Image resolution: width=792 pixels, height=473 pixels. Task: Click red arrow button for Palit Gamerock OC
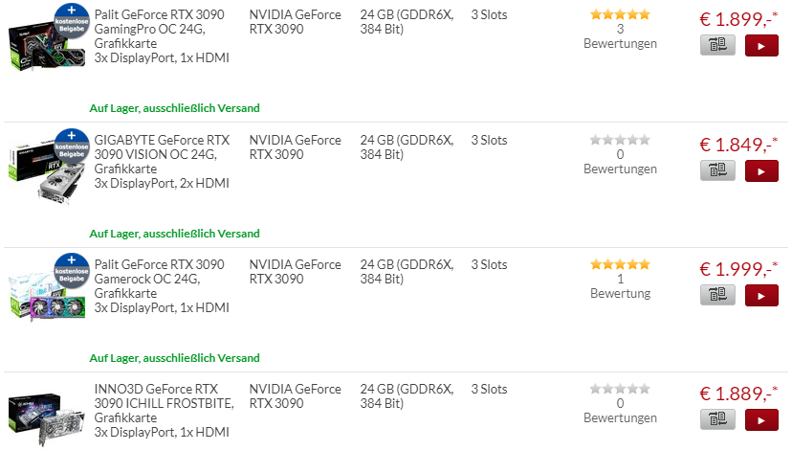(x=761, y=296)
